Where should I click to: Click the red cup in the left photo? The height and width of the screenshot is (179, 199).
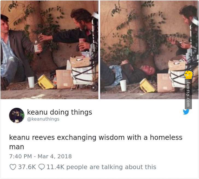[82, 44]
